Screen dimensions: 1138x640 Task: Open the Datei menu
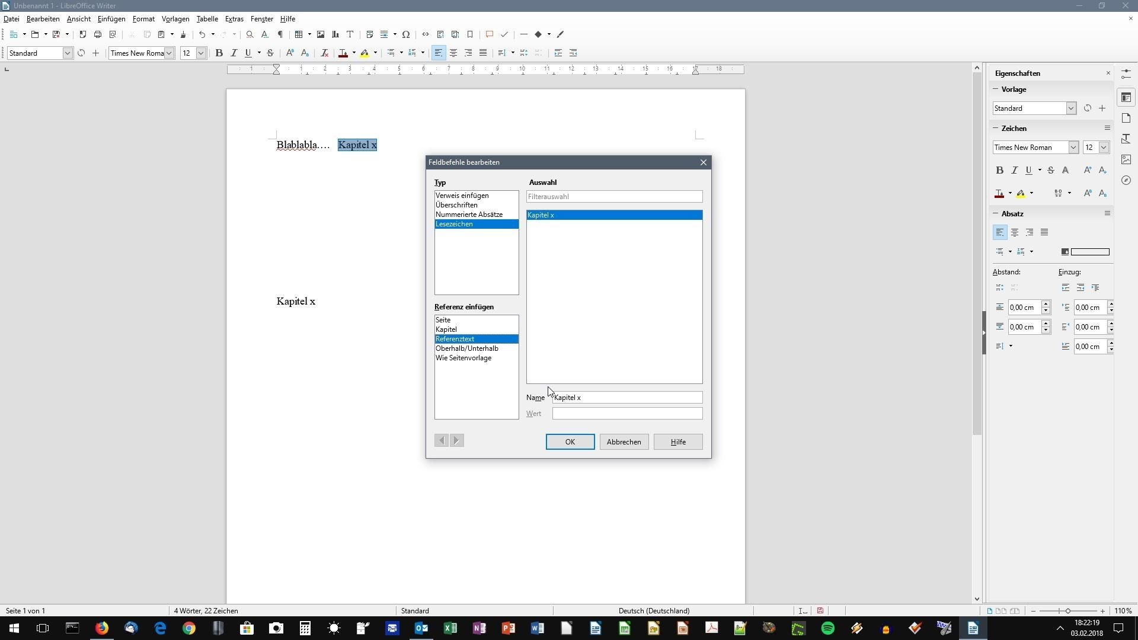click(11, 19)
